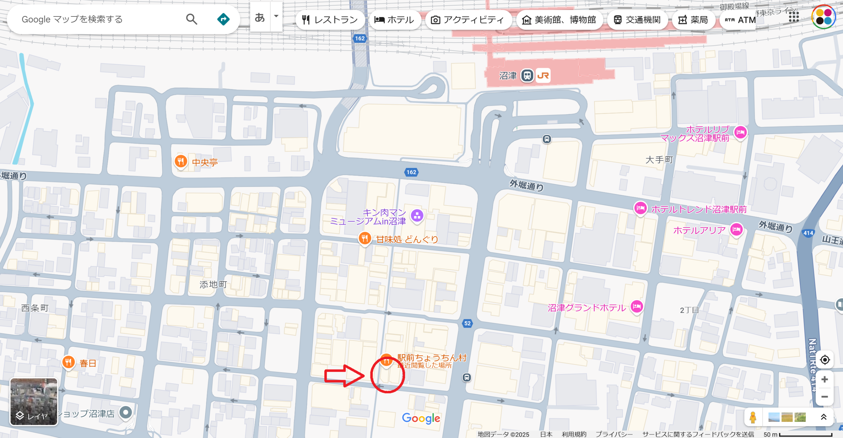
Task: Activate the Street View pegman
Action: coord(752,417)
